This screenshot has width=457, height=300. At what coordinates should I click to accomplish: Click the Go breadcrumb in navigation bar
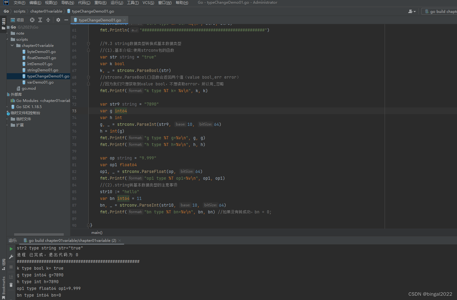pos(6,11)
